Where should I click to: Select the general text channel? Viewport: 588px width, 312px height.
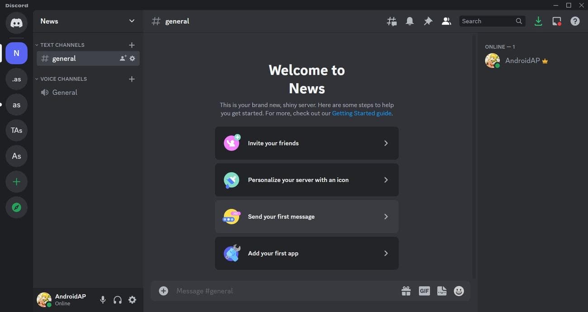[64, 59]
